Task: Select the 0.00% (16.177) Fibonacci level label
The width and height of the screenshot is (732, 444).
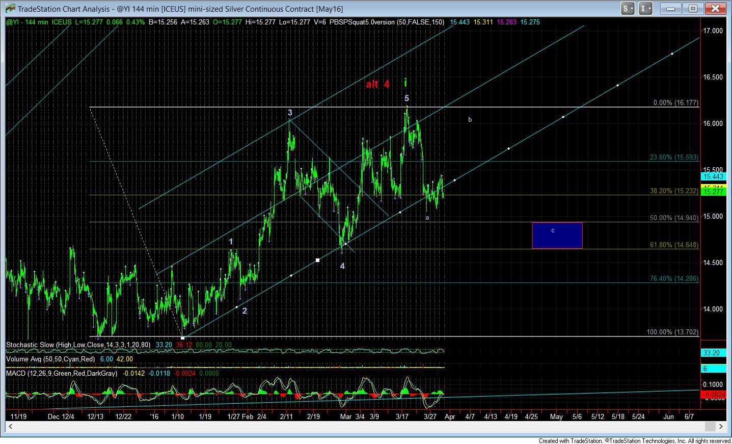Action: (x=675, y=103)
